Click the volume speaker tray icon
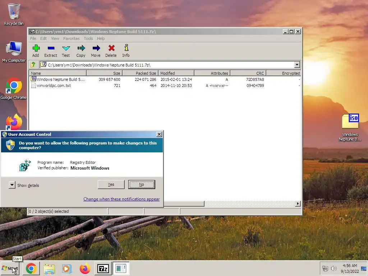Viewport: 368px width, 276px height. pyautogui.click(x=333, y=268)
